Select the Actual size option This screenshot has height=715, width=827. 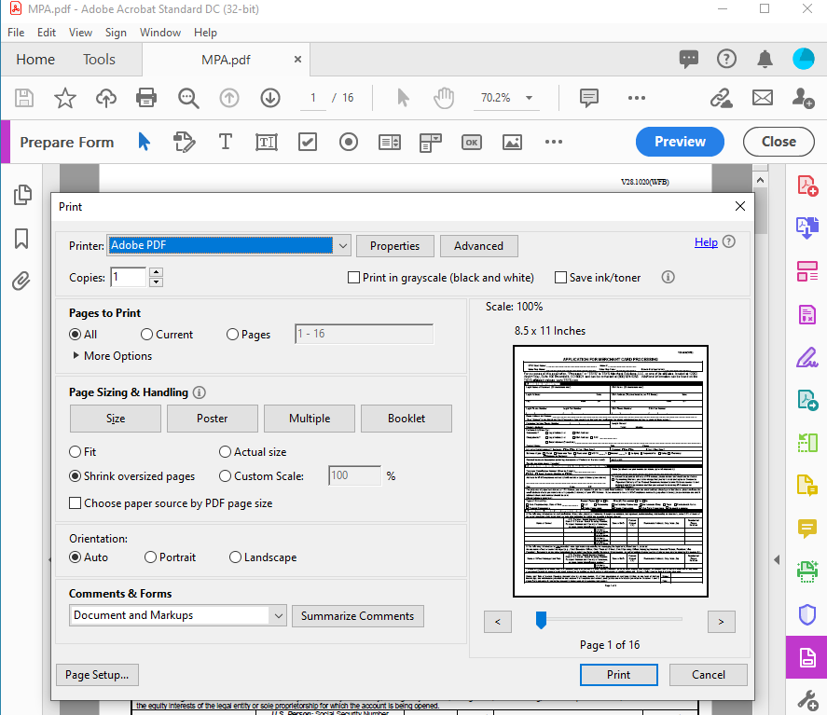[226, 452]
